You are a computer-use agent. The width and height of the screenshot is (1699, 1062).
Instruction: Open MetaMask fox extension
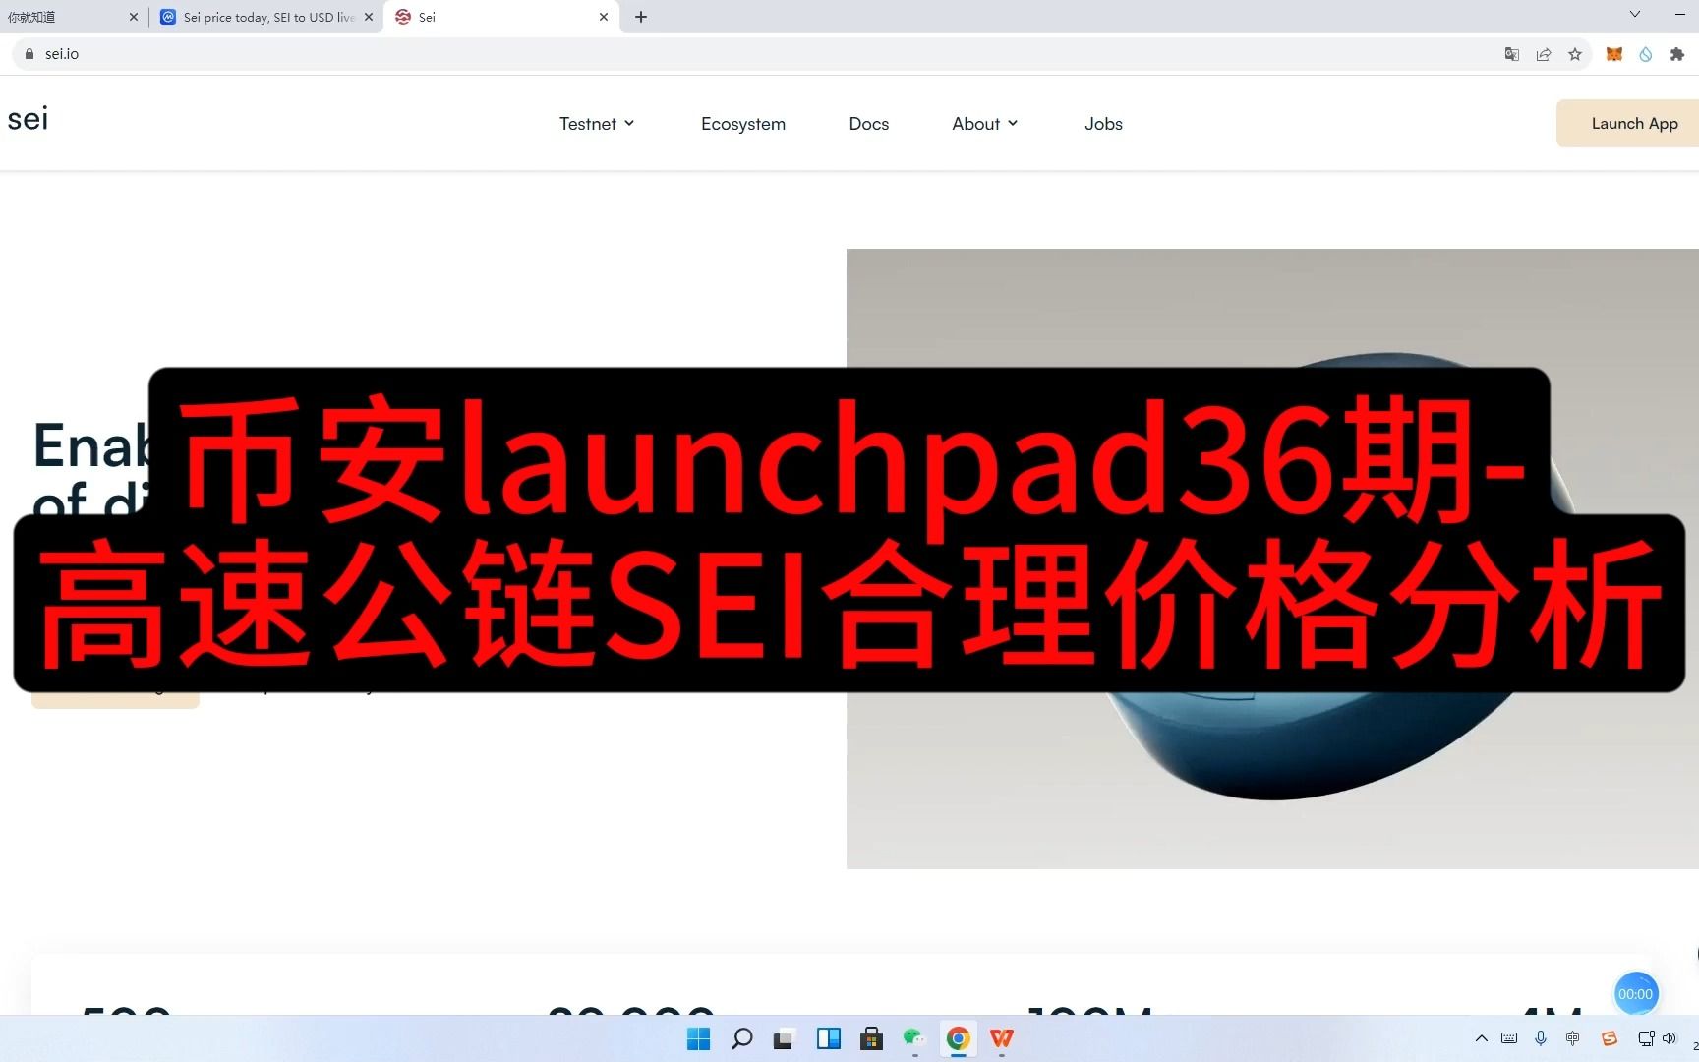pyautogui.click(x=1614, y=54)
